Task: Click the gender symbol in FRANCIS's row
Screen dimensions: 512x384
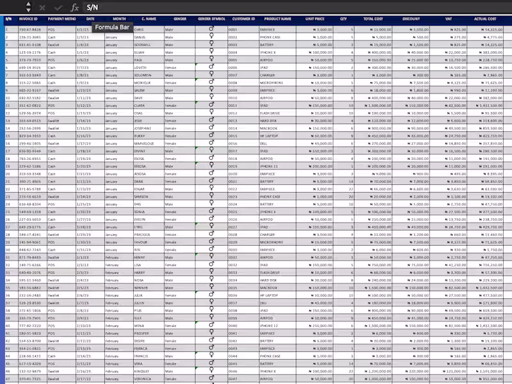Action: point(212,355)
